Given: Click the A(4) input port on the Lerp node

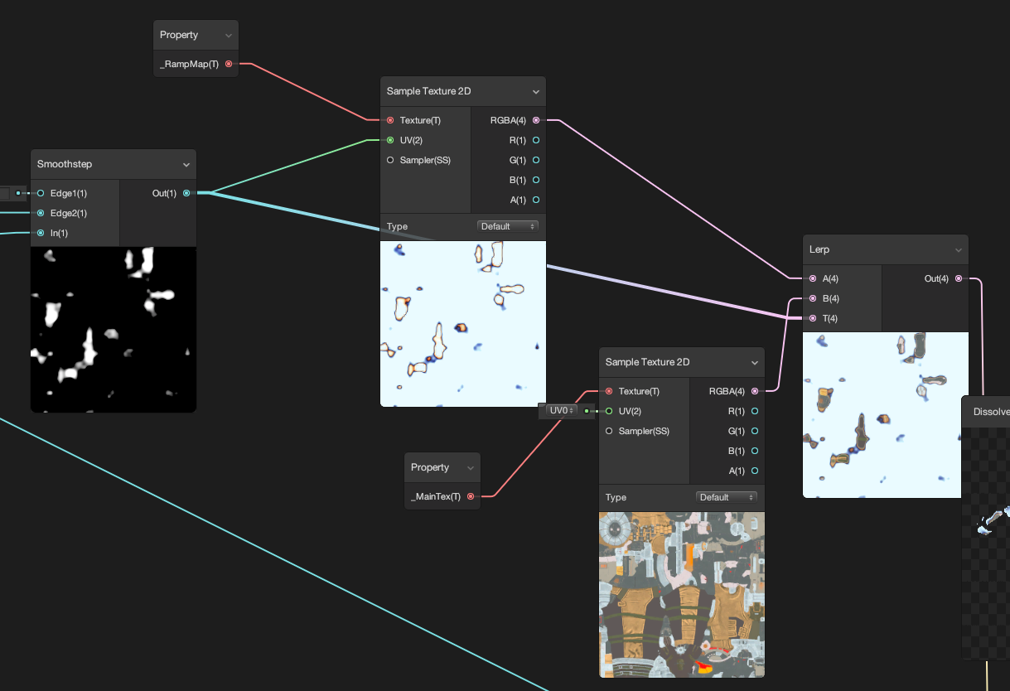Looking at the screenshot, I should coord(813,278).
